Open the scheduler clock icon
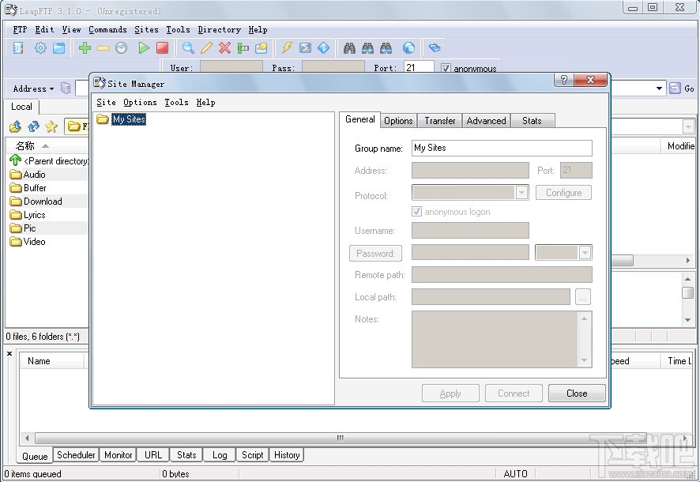700x482 pixels. click(122, 47)
